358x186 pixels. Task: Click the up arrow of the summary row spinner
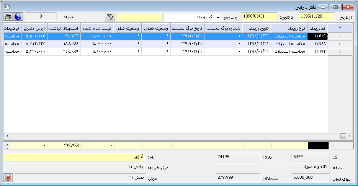(x=7, y=144)
